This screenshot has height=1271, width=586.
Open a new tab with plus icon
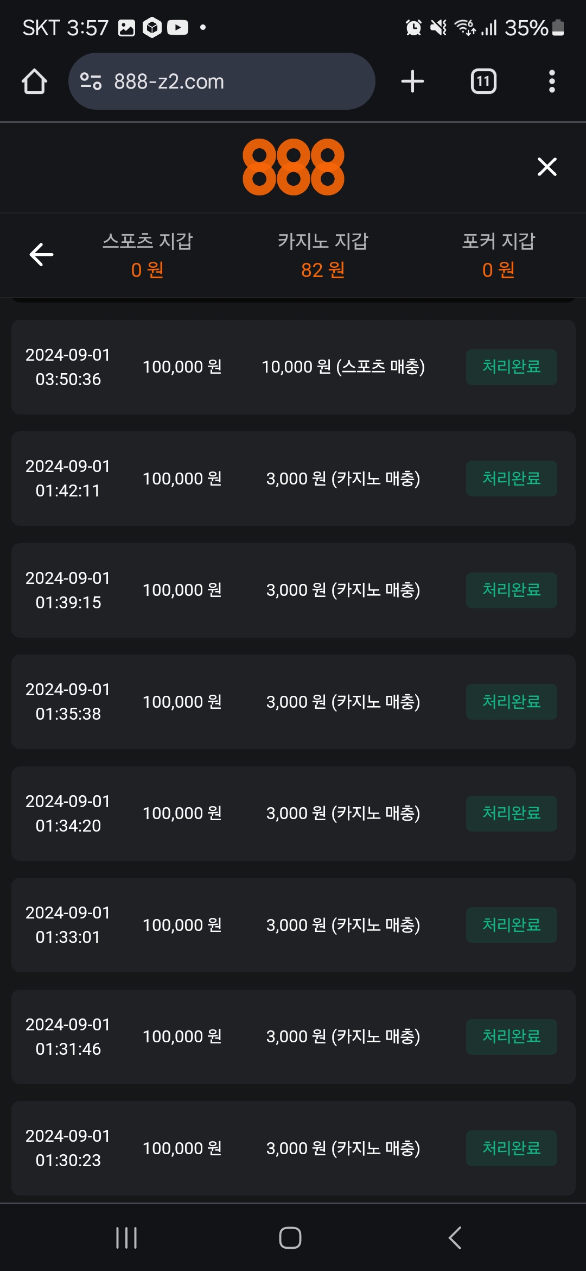(x=412, y=81)
